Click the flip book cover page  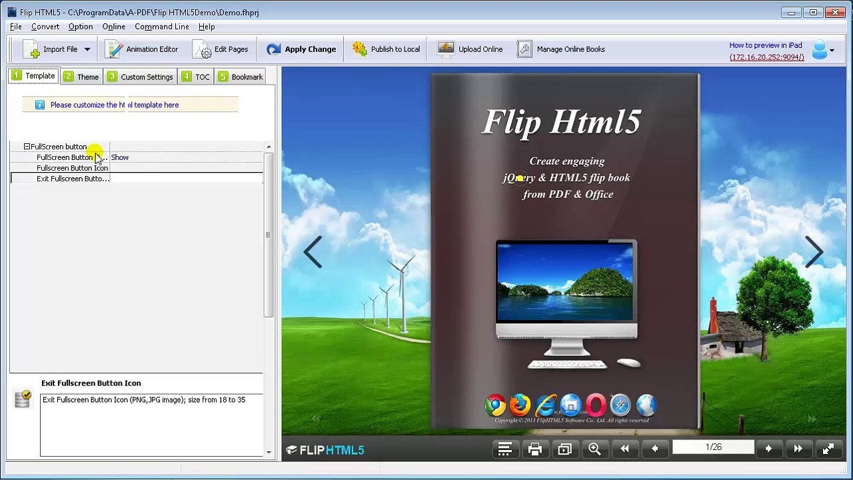click(x=565, y=251)
